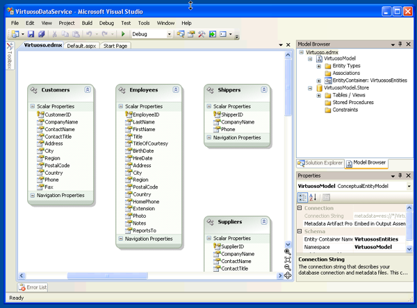417x308 pixels.
Task: Switch Properties to Categorized view
Action: pos(302,197)
